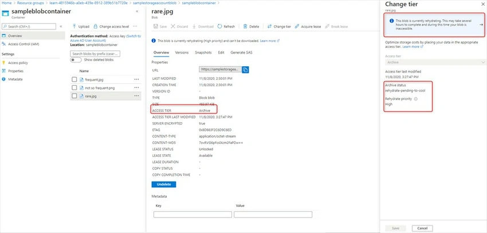The width and height of the screenshot is (487, 233).
Task: Check the frequent.jpg checkbox
Action: click(x=74, y=79)
